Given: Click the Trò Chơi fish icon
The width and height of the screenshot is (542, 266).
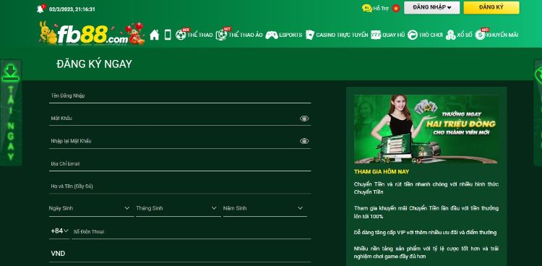Looking at the screenshot, I should pyautogui.click(x=413, y=35).
